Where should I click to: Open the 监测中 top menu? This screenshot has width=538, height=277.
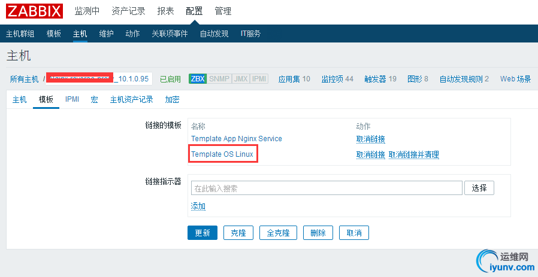[87, 11]
